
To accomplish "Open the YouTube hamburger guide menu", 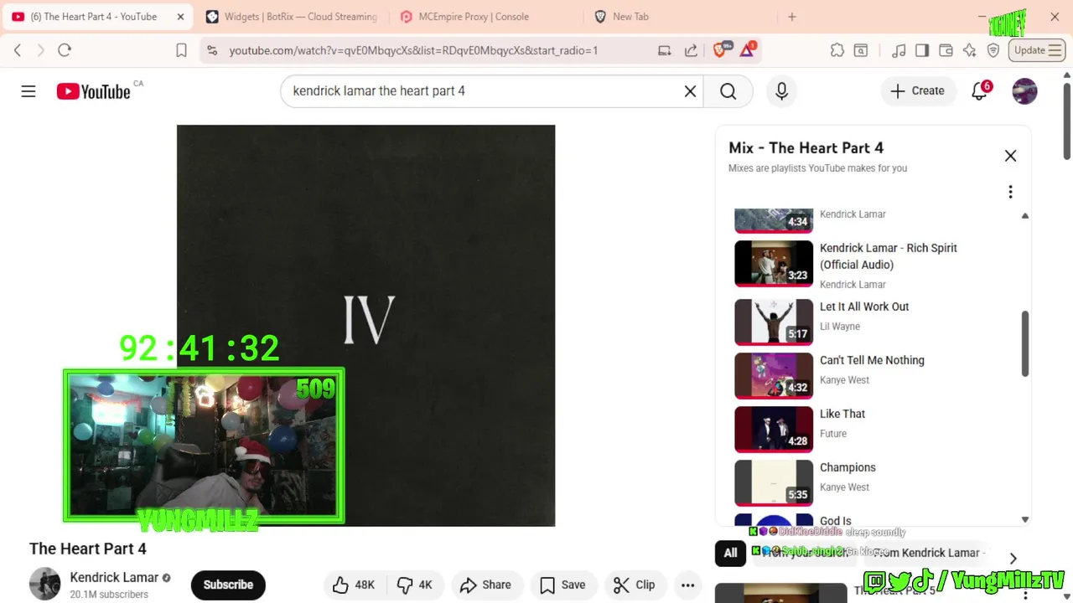I will 29,91.
